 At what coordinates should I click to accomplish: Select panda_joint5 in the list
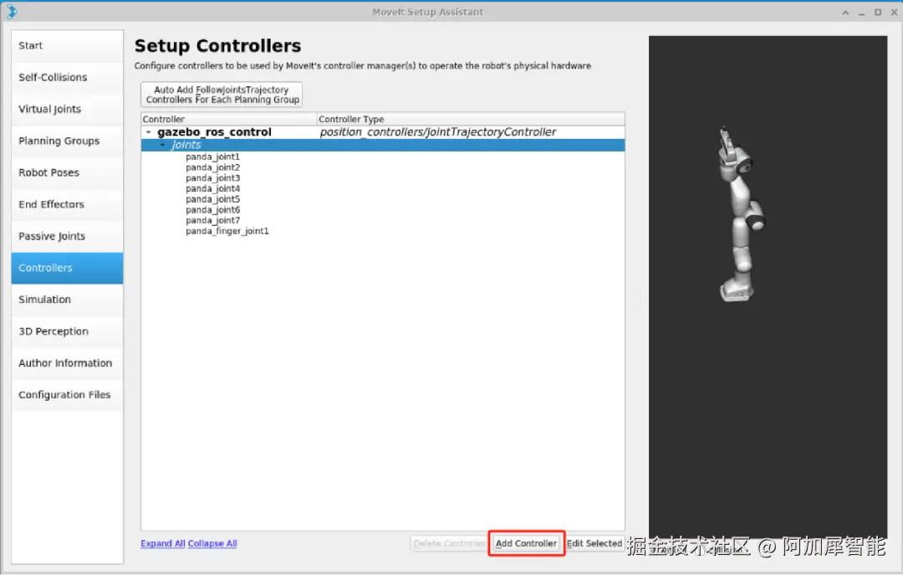[x=212, y=199]
